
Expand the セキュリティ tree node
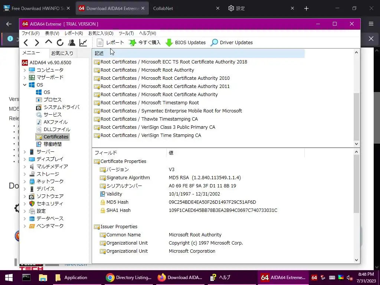coord(24,204)
